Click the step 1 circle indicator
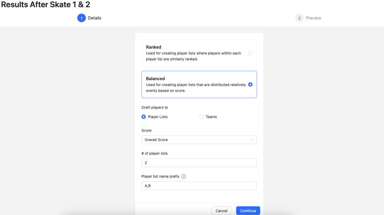The height and width of the screenshot is (215, 384). 81,18
